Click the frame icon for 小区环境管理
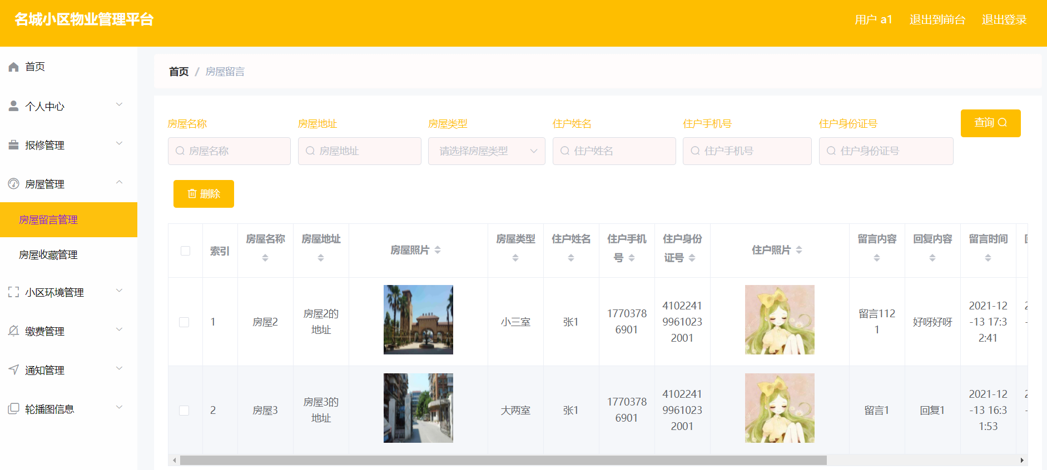The height and width of the screenshot is (470, 1047). 14,292
